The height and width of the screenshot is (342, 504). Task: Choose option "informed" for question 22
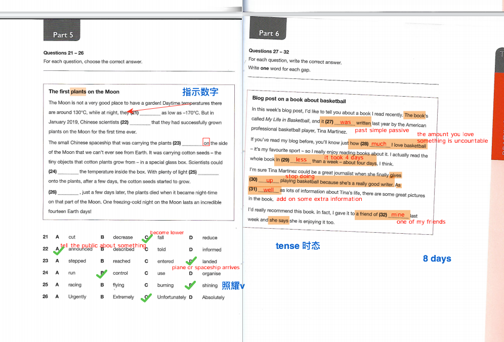point(212,250)
